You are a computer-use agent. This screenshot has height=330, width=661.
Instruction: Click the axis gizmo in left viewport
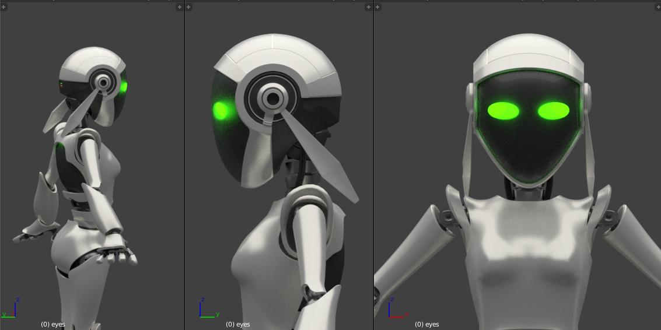(x=12, y=310)
